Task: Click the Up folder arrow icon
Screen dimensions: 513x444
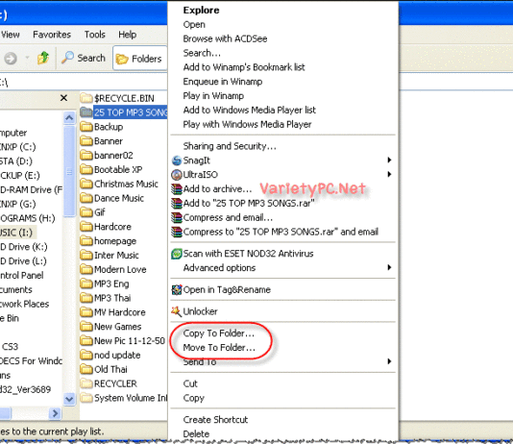Action: tap(43, 59)
